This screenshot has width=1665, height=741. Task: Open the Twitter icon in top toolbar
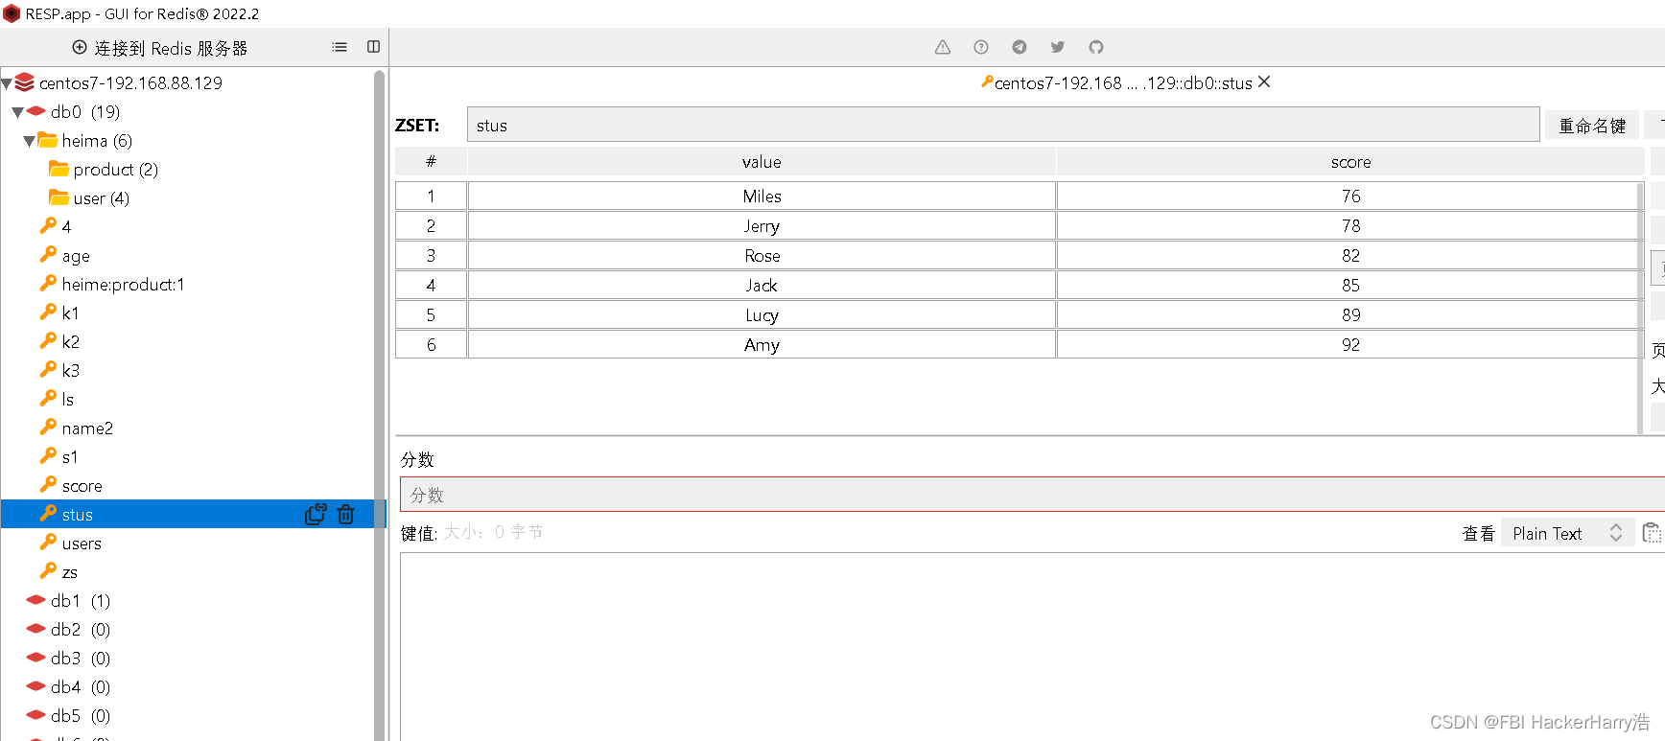click(1058, 47)
